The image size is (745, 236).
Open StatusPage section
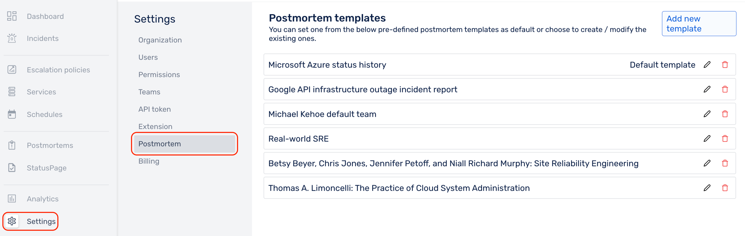[x=47, y=168]
